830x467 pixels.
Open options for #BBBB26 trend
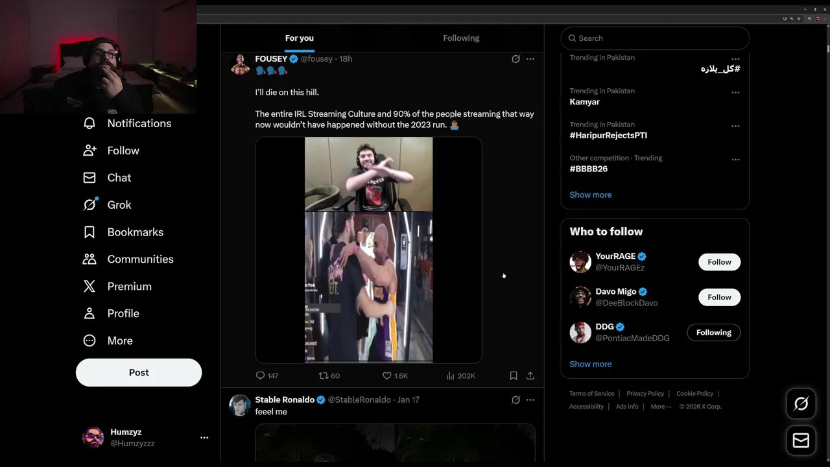pos(735,160)
